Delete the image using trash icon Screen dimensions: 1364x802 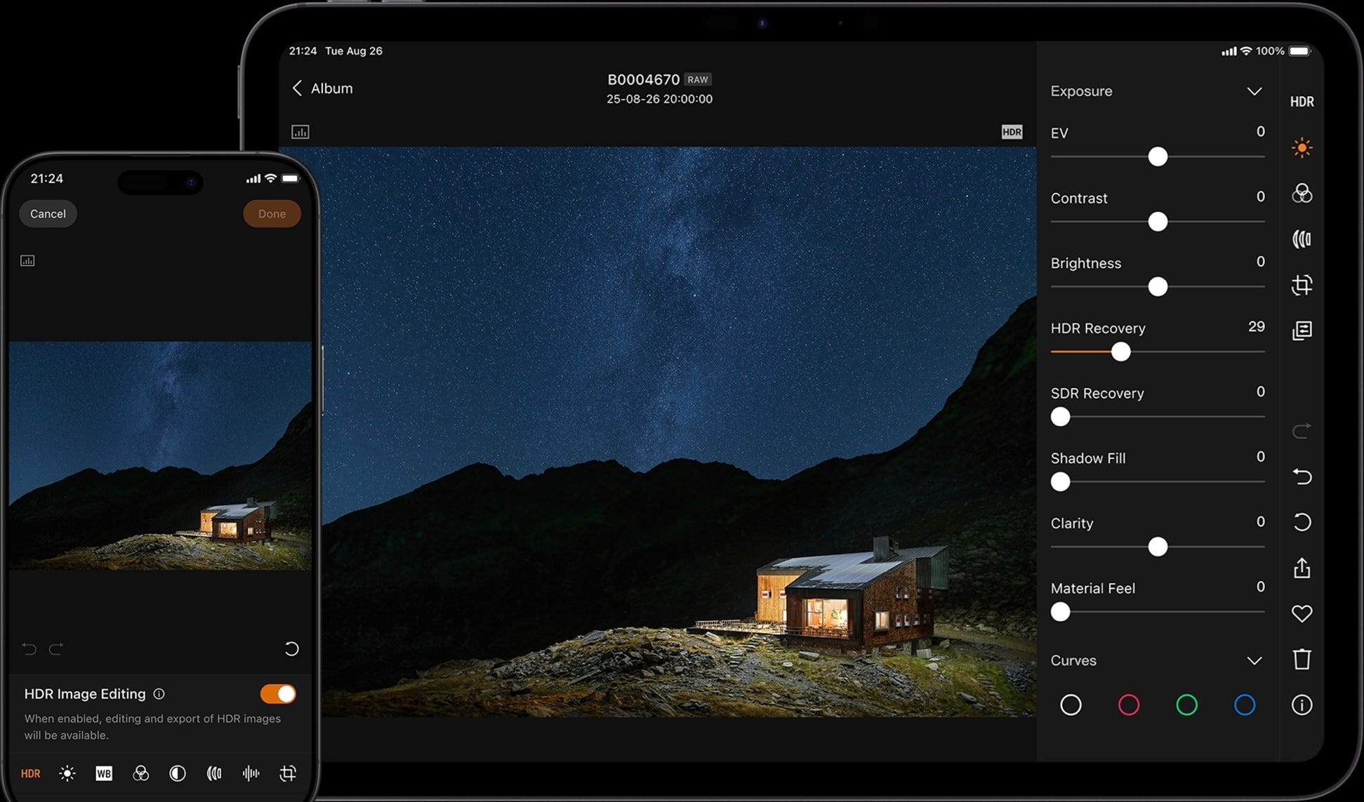coord(1302,659)
